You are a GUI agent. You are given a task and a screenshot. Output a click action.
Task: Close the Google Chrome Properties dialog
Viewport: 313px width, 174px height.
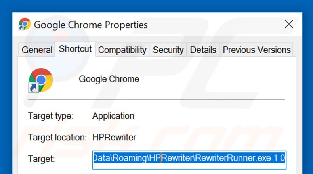[x=289, y=24]
